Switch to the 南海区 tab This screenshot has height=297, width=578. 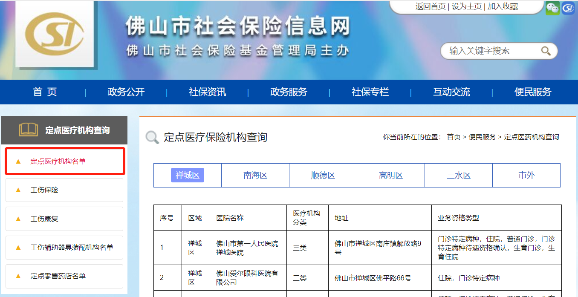pos(255,175)
